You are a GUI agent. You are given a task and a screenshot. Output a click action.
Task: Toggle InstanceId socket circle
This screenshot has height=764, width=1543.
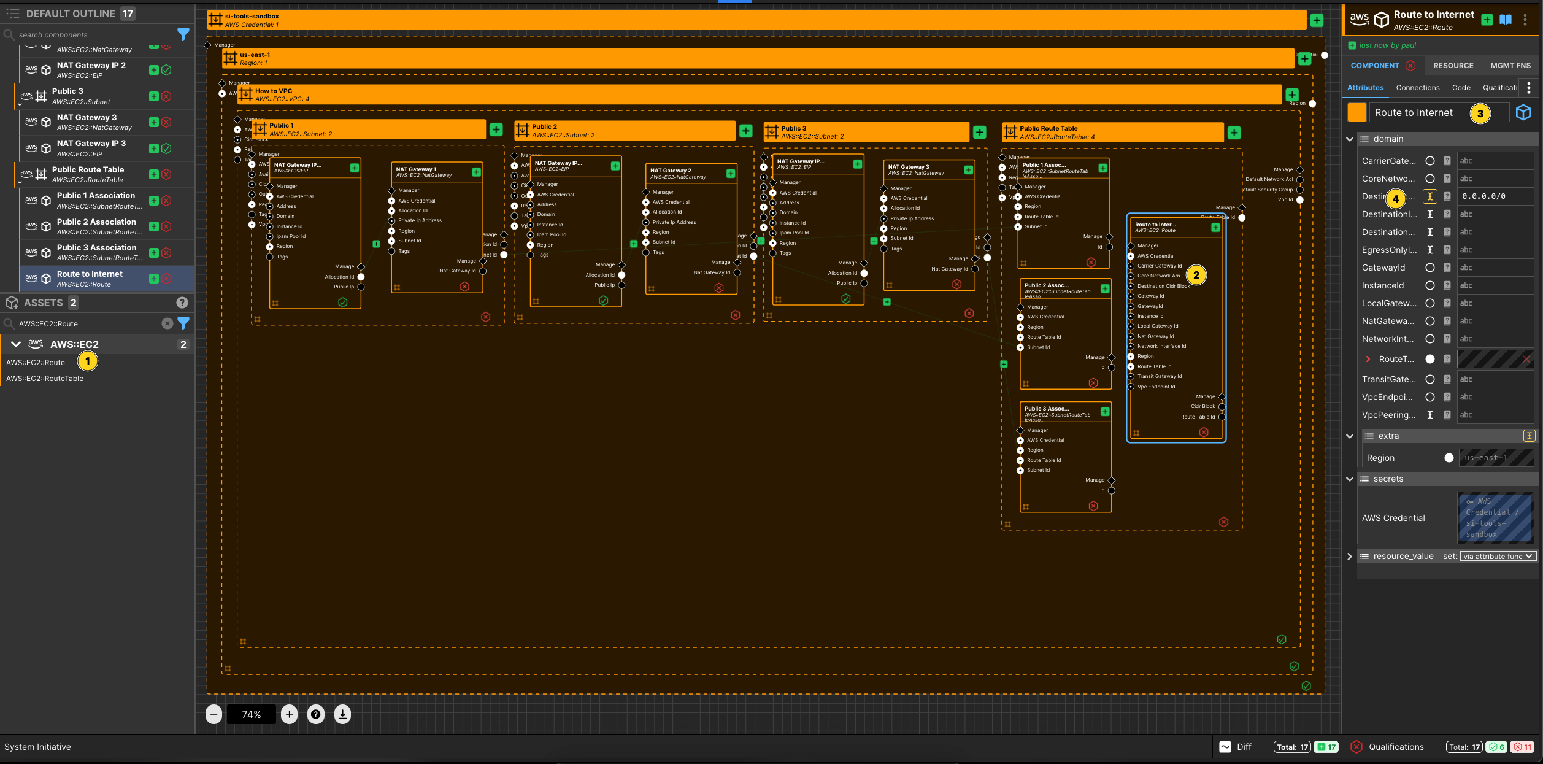pos(1430,285)
